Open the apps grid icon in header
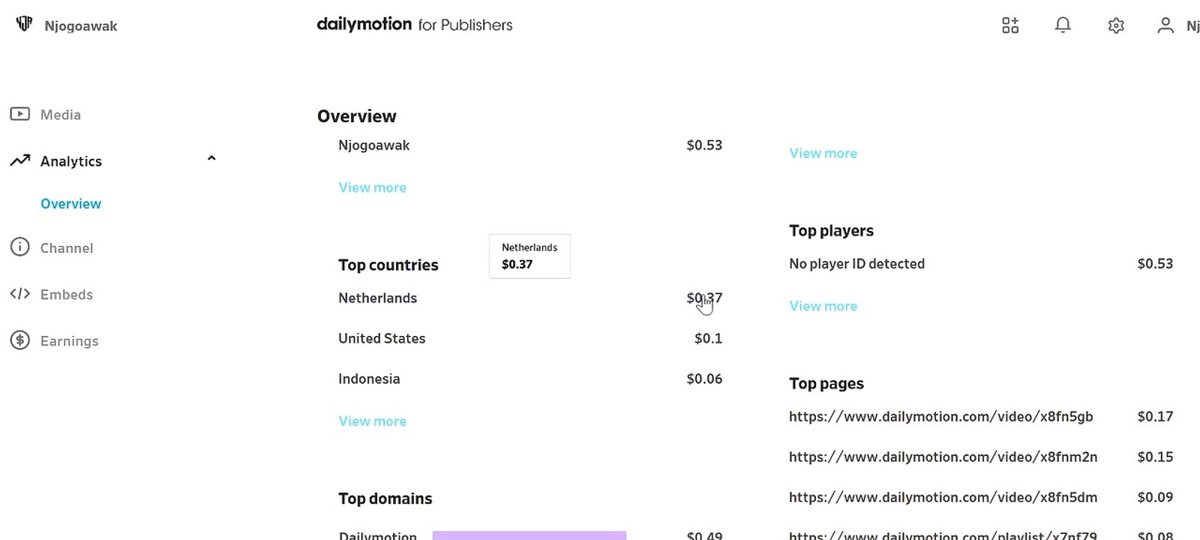 [1010, 25]
